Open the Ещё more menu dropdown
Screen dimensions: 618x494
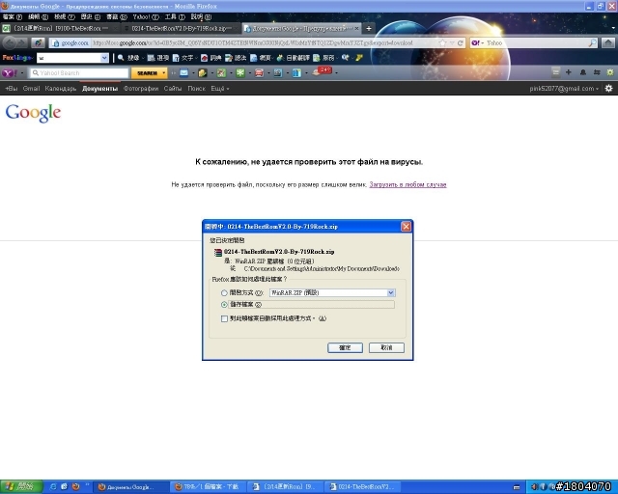(x=220, y=88)
